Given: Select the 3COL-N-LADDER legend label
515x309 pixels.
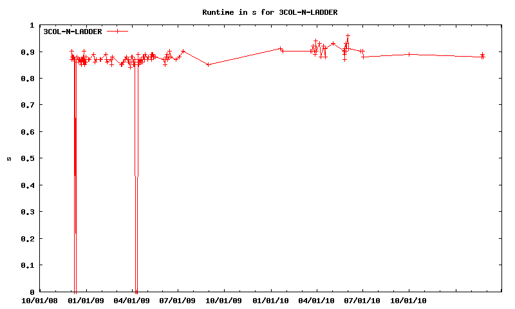Looking at the screenshot, I should coord(73,32).
